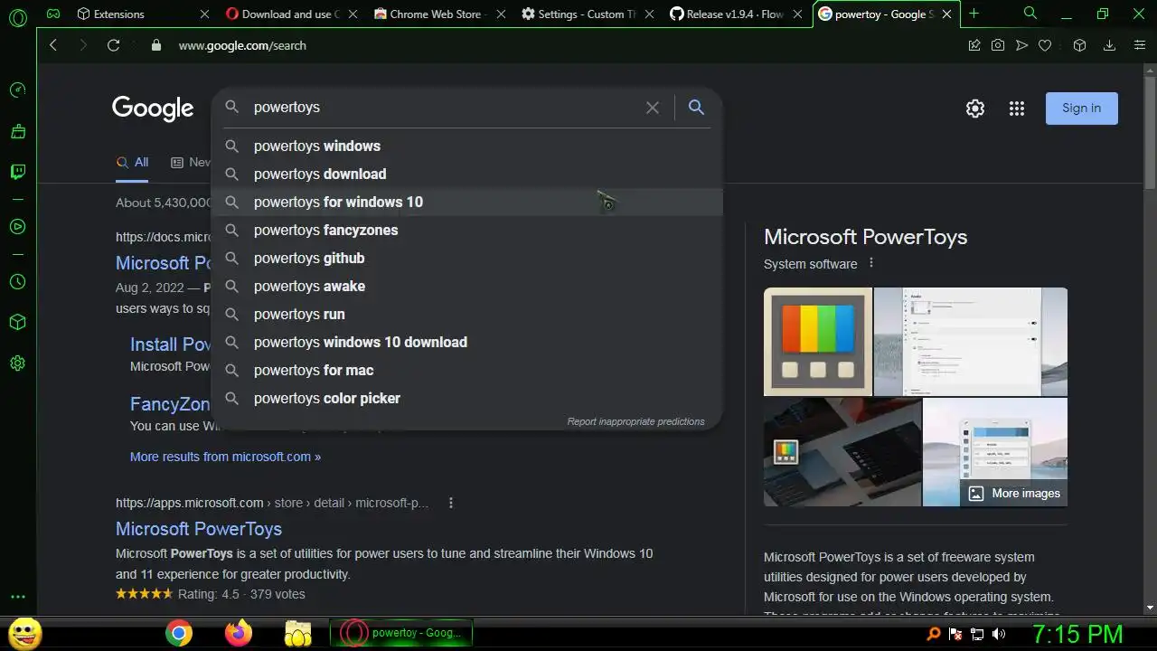Open the Extensions cube in the sidebar
The image size is (1157, 651).
point(17,323)
